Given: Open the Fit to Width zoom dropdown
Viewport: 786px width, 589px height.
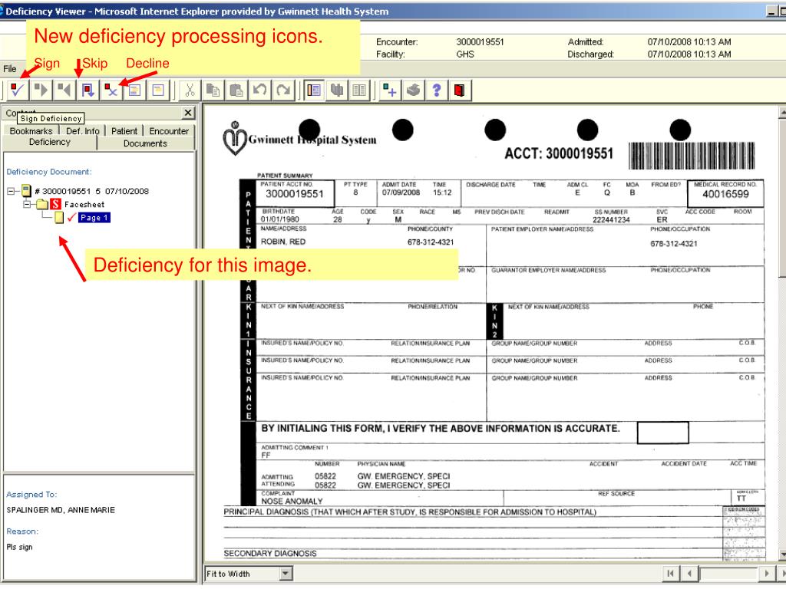Looking at the screenshot, I should 286,574.
